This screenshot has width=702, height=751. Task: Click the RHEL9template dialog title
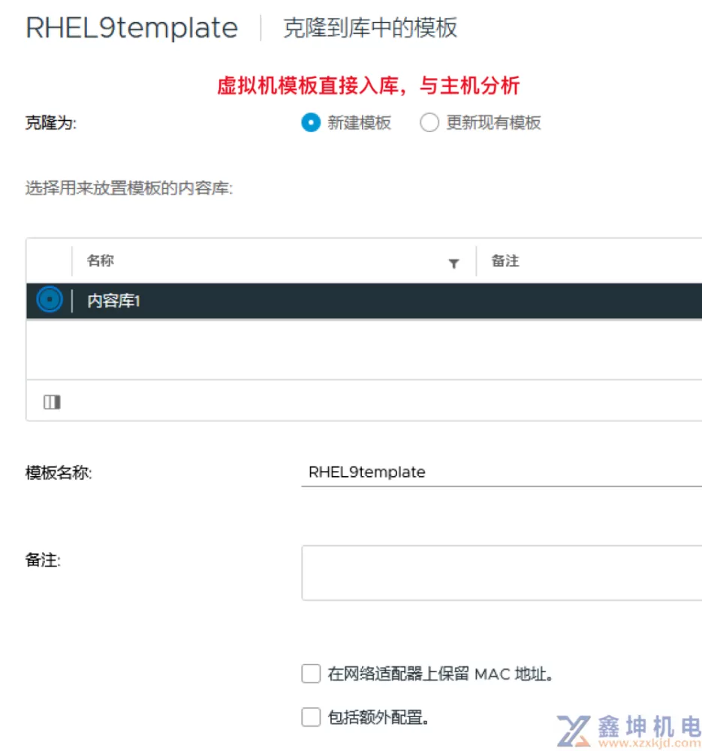(x=131, y=28)
